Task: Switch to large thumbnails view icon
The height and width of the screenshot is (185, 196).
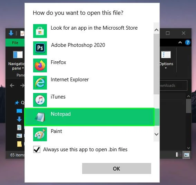Action: pos(186,155)
